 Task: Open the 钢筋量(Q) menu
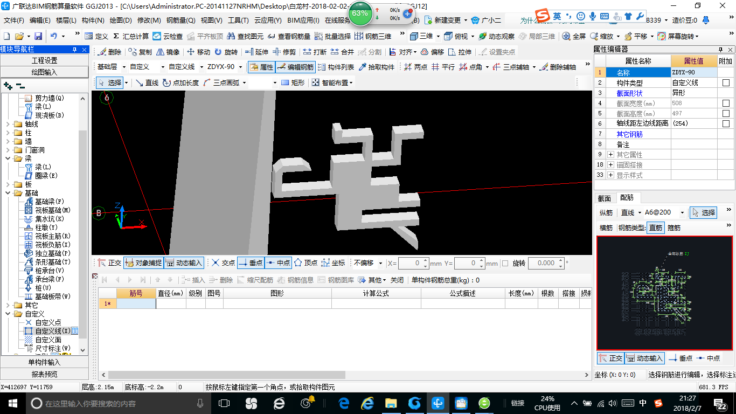(180, 20)
